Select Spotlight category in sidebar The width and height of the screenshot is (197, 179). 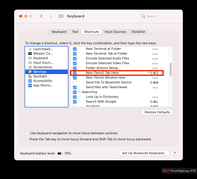(x=46, y=76)
